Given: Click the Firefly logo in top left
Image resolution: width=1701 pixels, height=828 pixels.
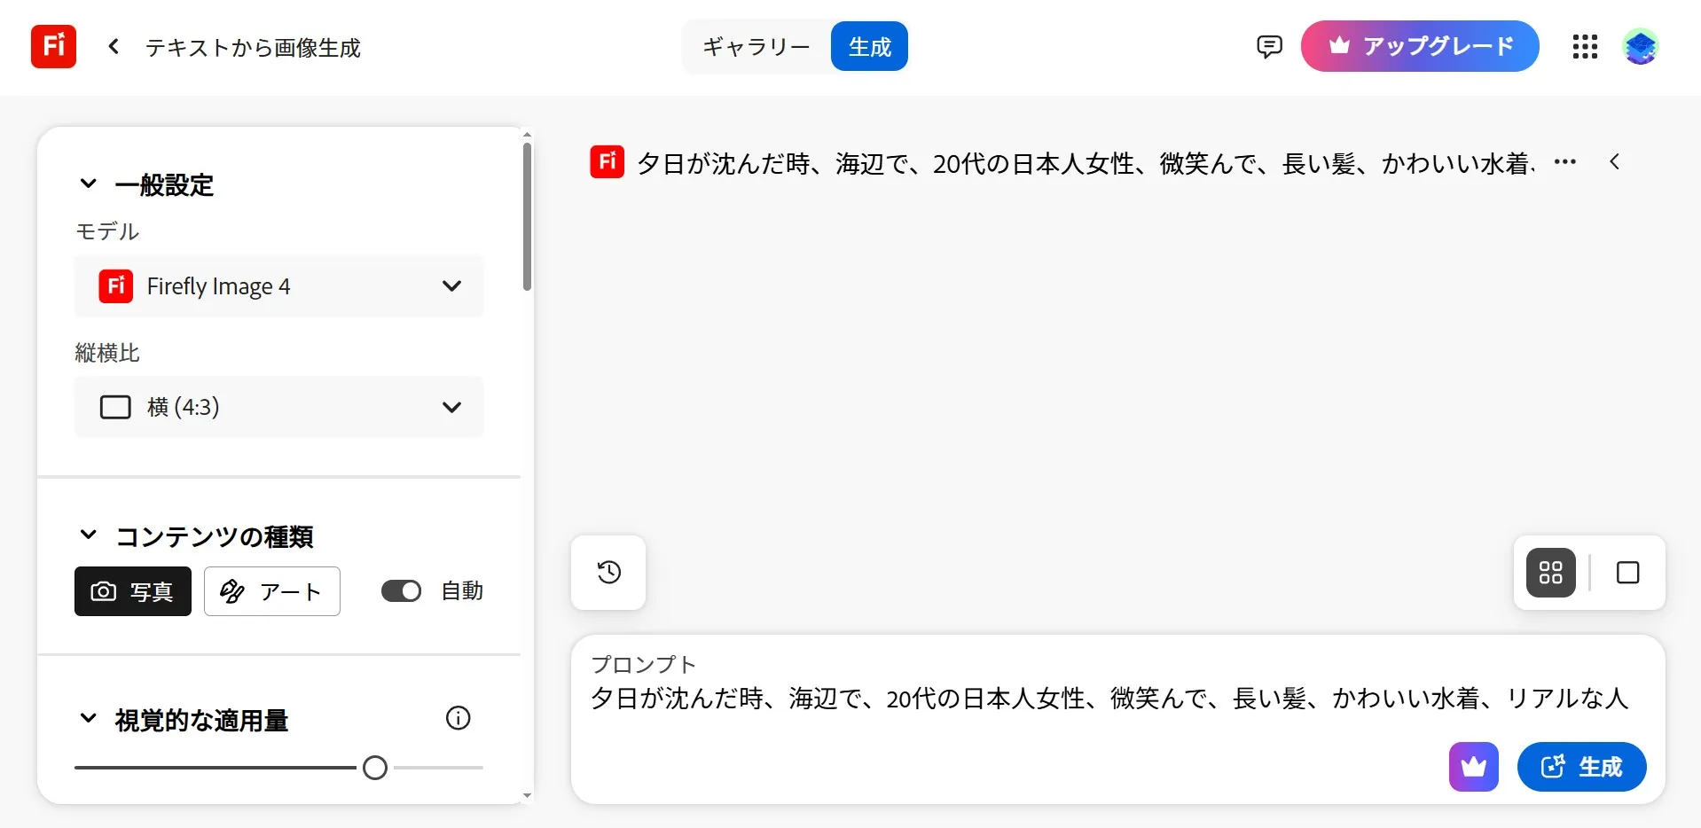Looking at the screenshot, I should point(52,46).
